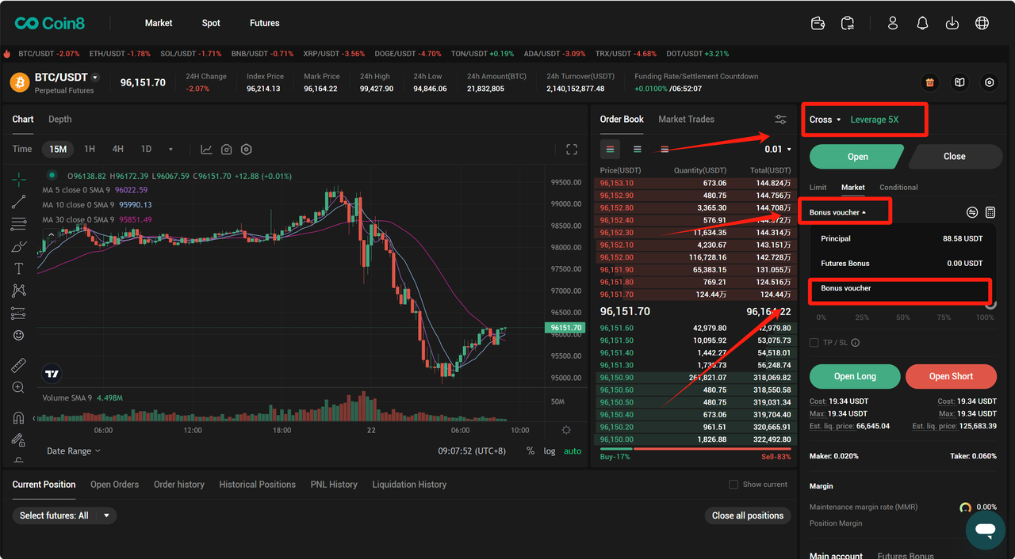Click the download app icon
The width and height of the screenshot is (1015, 559).
coord(952,24)
